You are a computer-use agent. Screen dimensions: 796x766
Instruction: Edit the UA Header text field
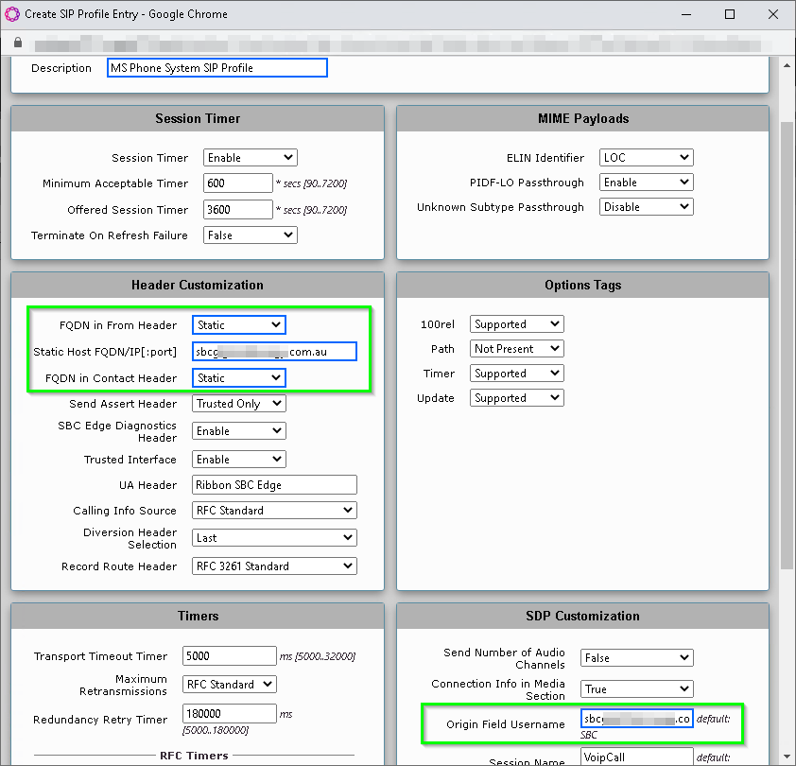tap(274, 485)
